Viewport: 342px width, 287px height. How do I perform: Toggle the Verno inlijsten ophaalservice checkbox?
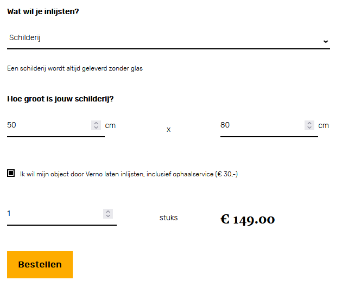[11, 174]
